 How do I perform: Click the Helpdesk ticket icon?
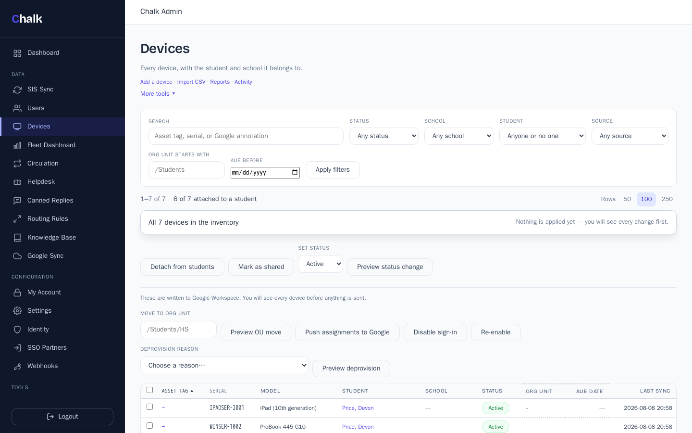(17, 182)
